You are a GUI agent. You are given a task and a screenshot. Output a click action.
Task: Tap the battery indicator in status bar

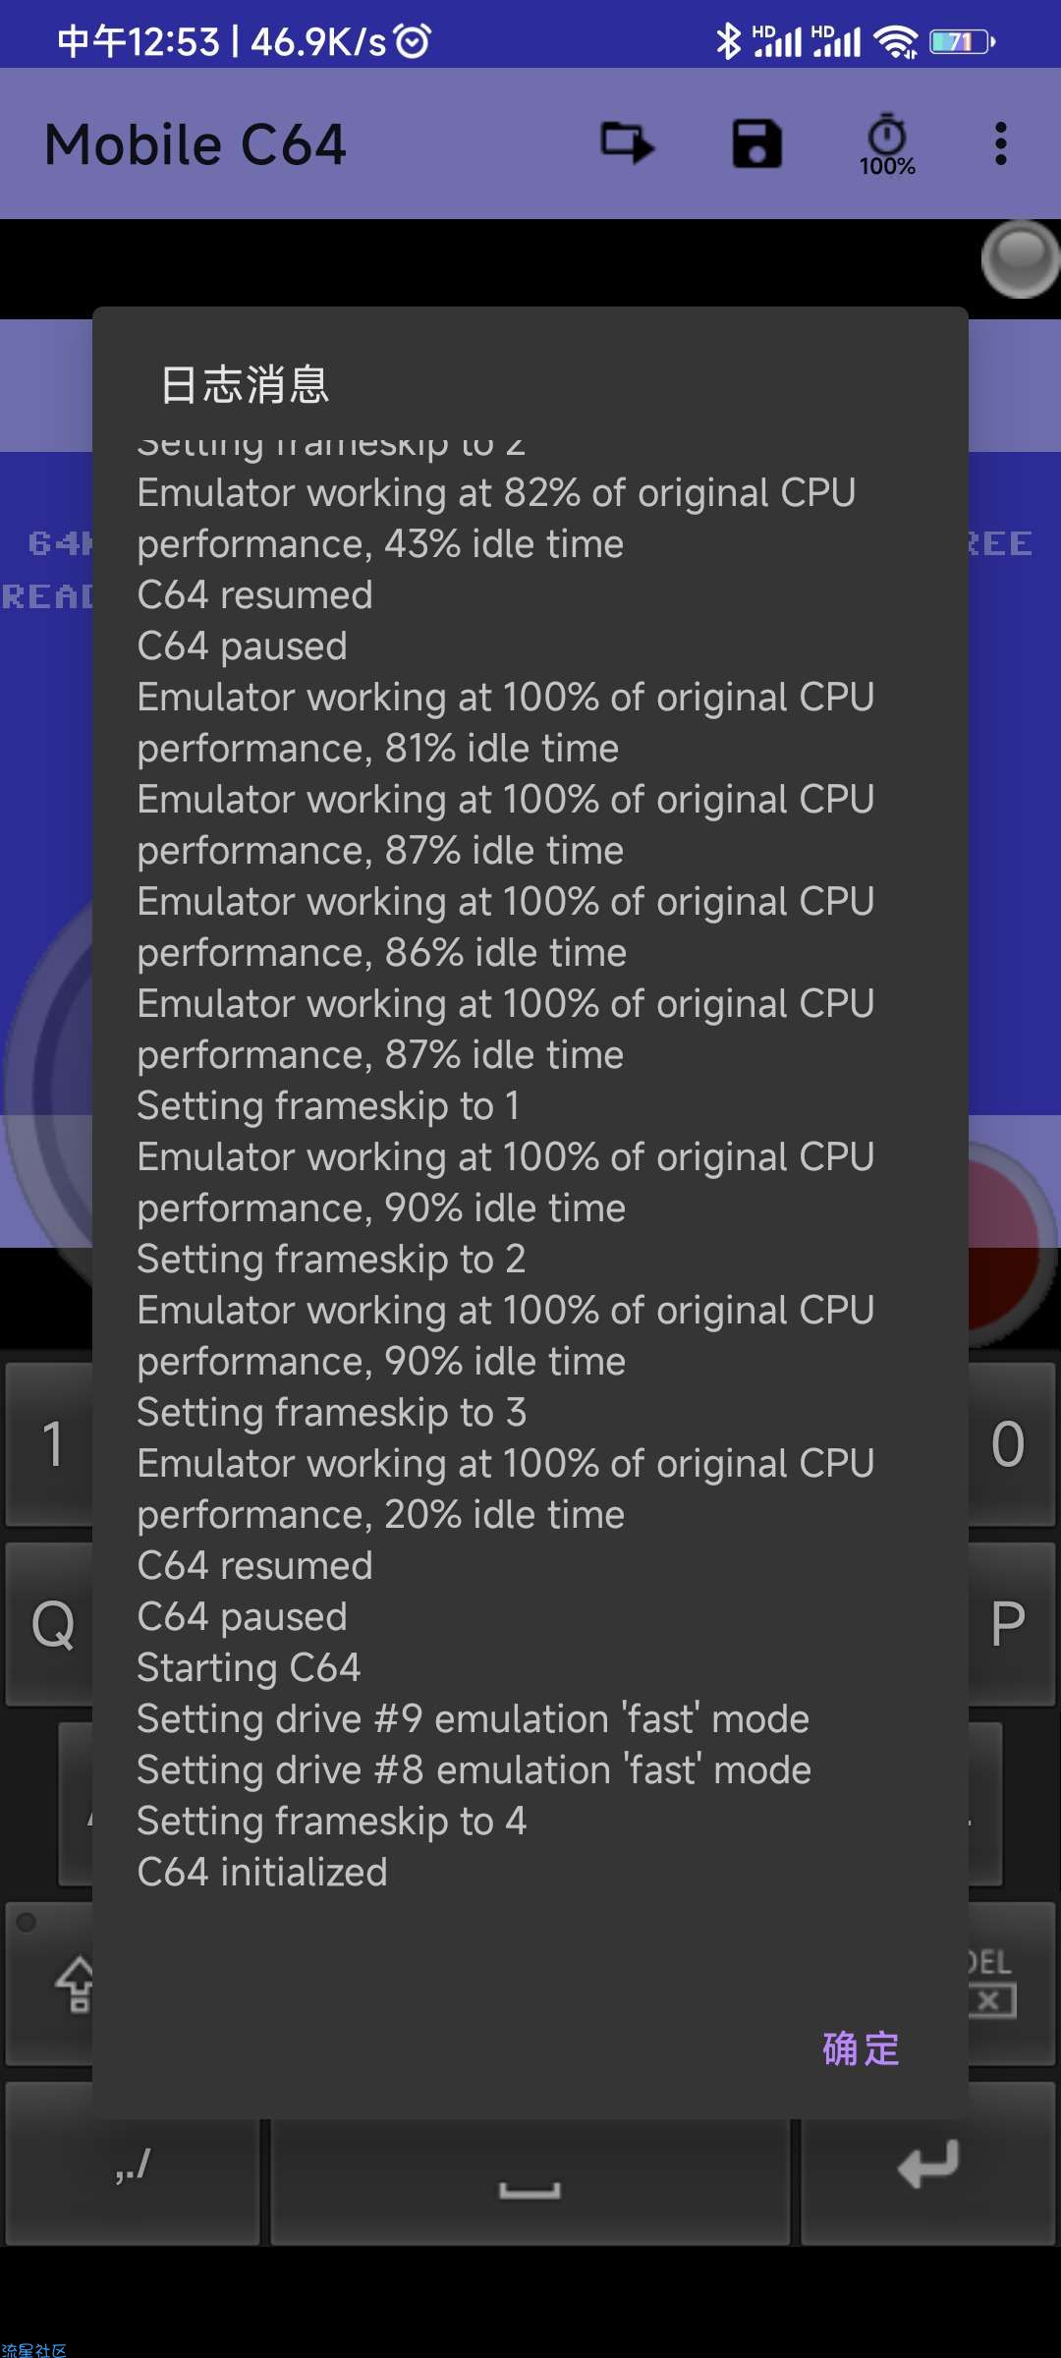(x=962, y=41)
